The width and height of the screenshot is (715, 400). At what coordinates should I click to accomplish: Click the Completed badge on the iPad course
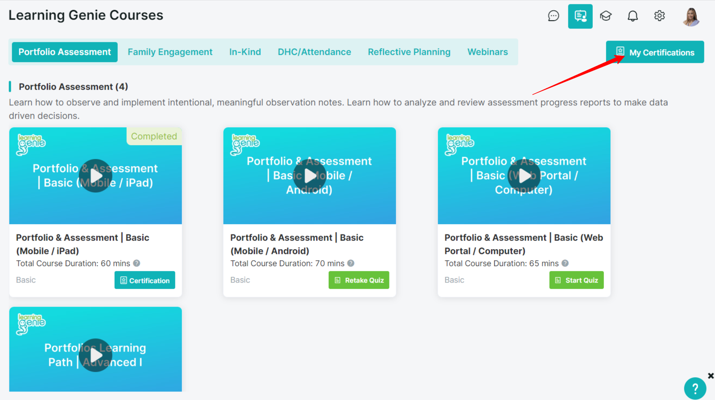tap(154, 136)
